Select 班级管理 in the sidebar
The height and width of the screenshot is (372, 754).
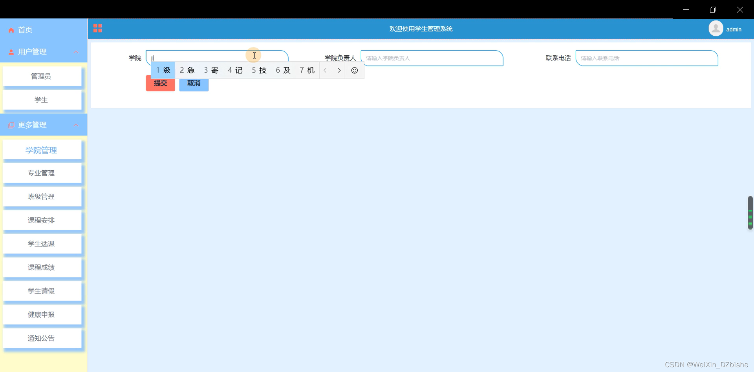[x=42, y=197]
